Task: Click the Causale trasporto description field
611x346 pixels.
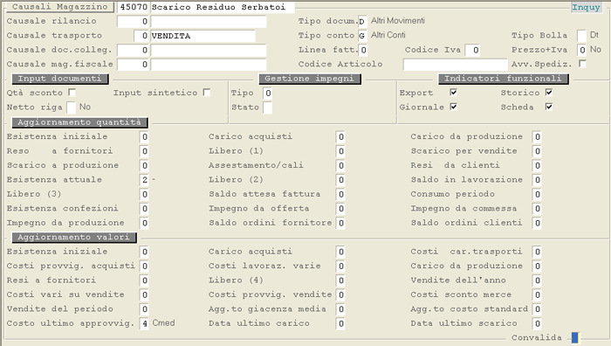Action: coord(203,36)
